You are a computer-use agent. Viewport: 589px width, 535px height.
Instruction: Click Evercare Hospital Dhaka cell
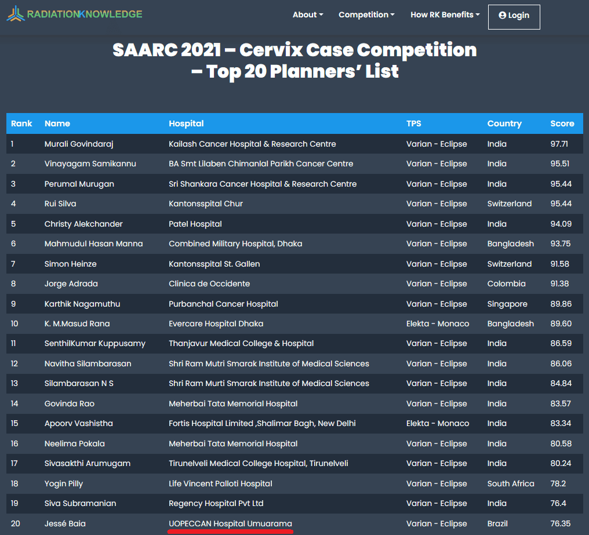216,324
